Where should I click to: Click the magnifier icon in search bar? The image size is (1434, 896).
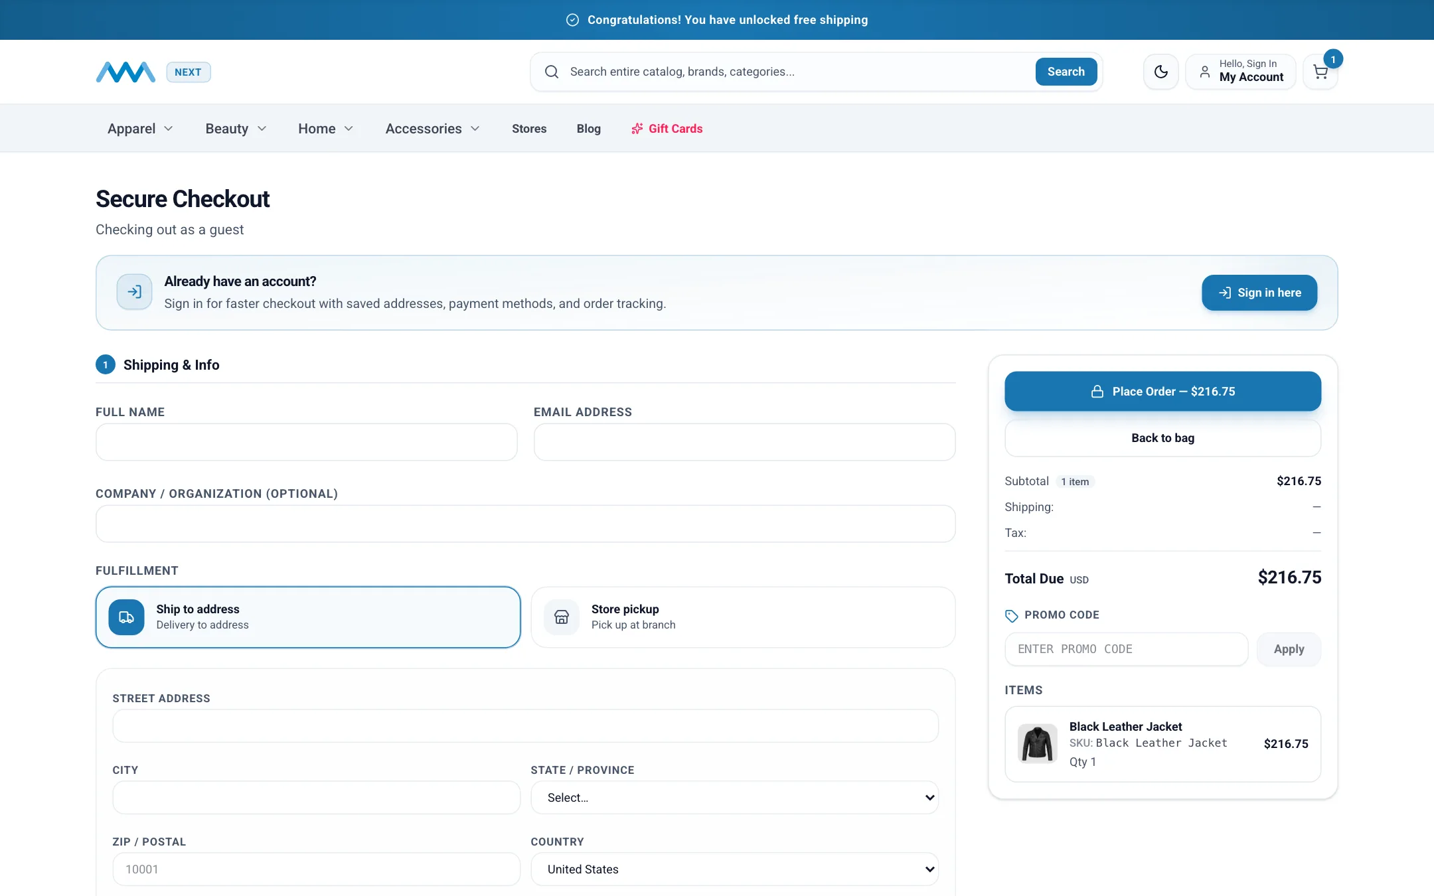(552, 72)
